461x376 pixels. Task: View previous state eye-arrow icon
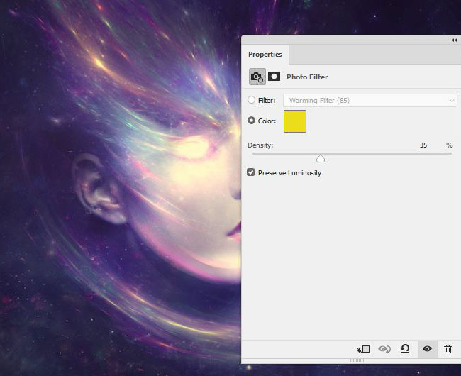pos(384,349)
